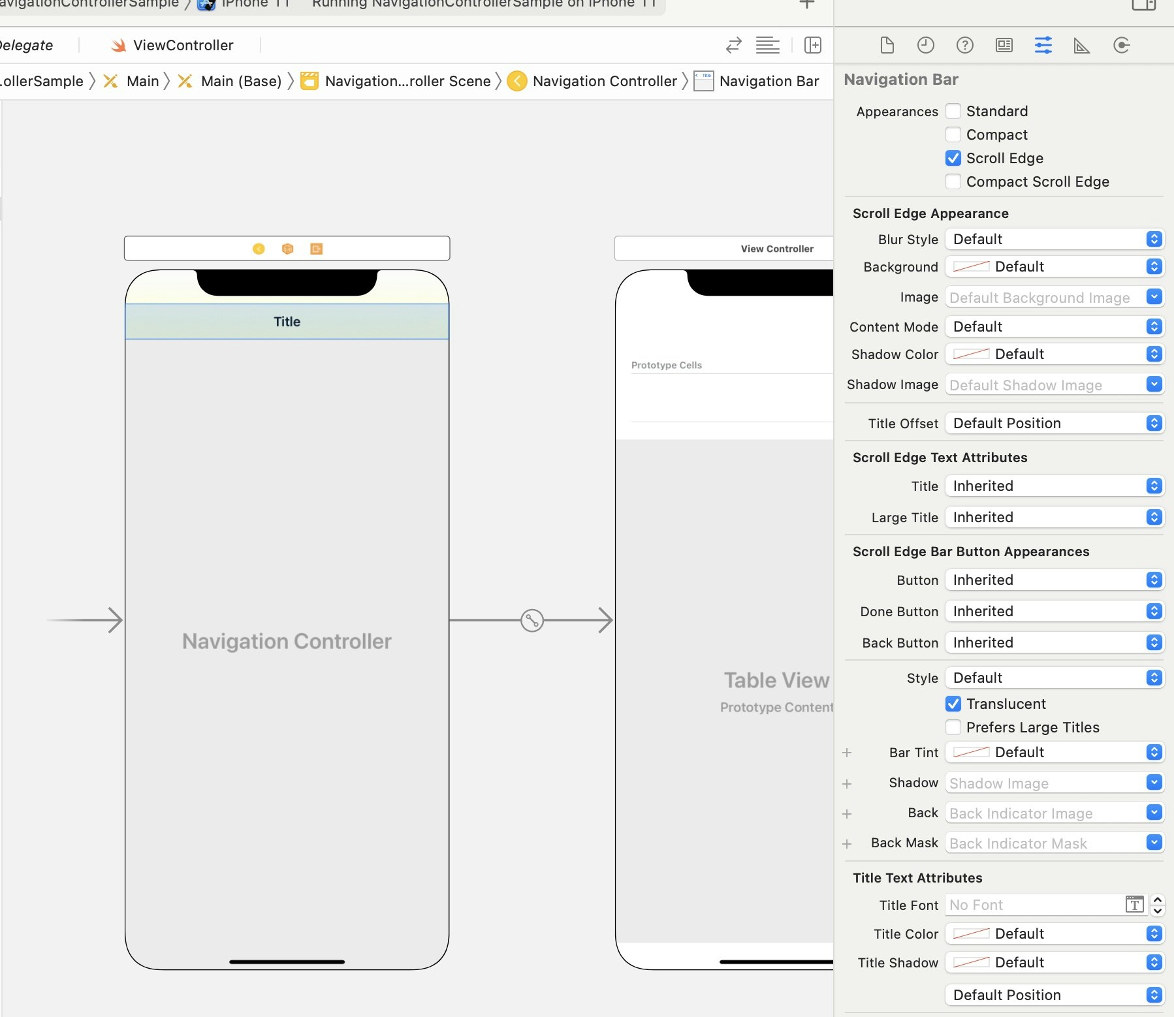Pick the Background color swatch

(x=972, y=266)
